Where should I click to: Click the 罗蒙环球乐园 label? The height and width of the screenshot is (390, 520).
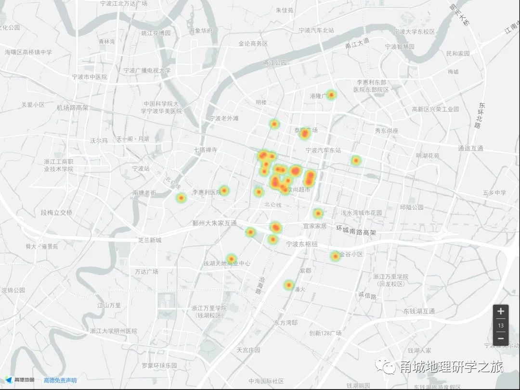point(159,365)
